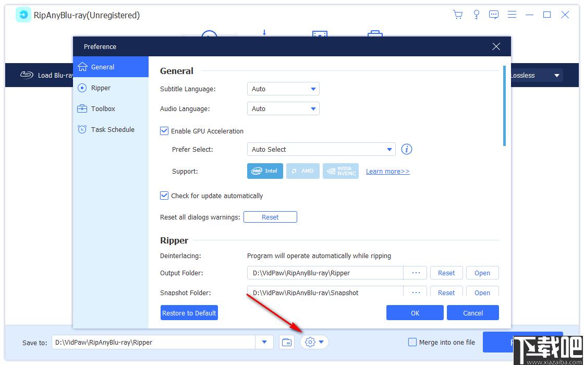Image resolution: width=584 pixels, height=365 pixels.
Task: Expand the Prefer Select dropdown
Action: pyautogui.click(x=321, y=149)
